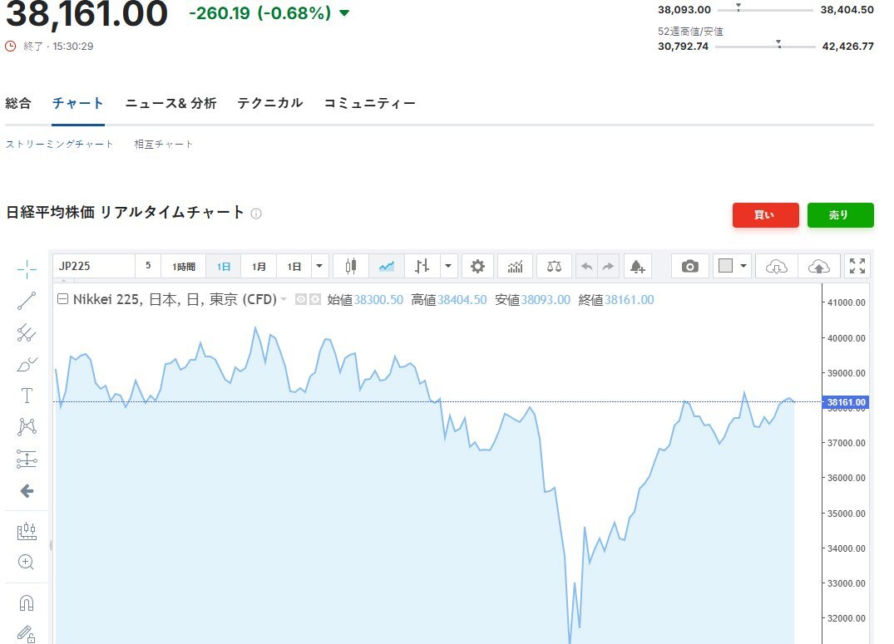The width and height of the screenshot is (894, 644).
Task: Switch to area line chart style
Action: pyautogui.click(x=387, y=266)
